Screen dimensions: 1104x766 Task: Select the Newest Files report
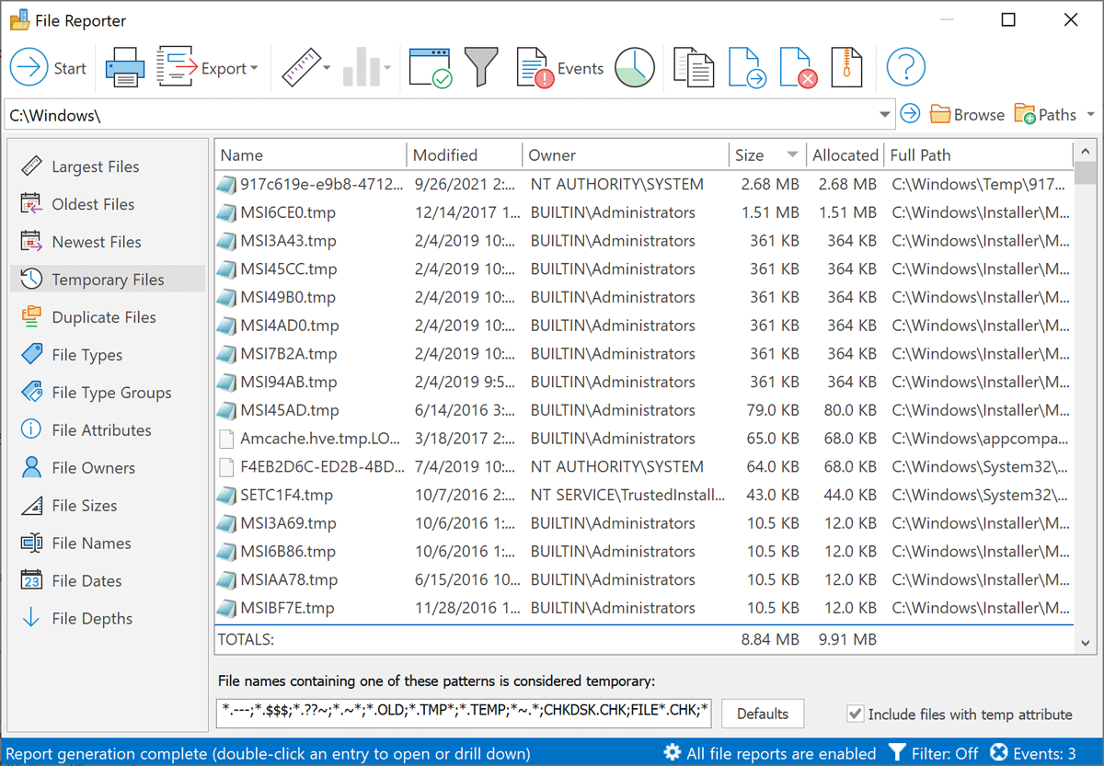click(x=108, y=242)
